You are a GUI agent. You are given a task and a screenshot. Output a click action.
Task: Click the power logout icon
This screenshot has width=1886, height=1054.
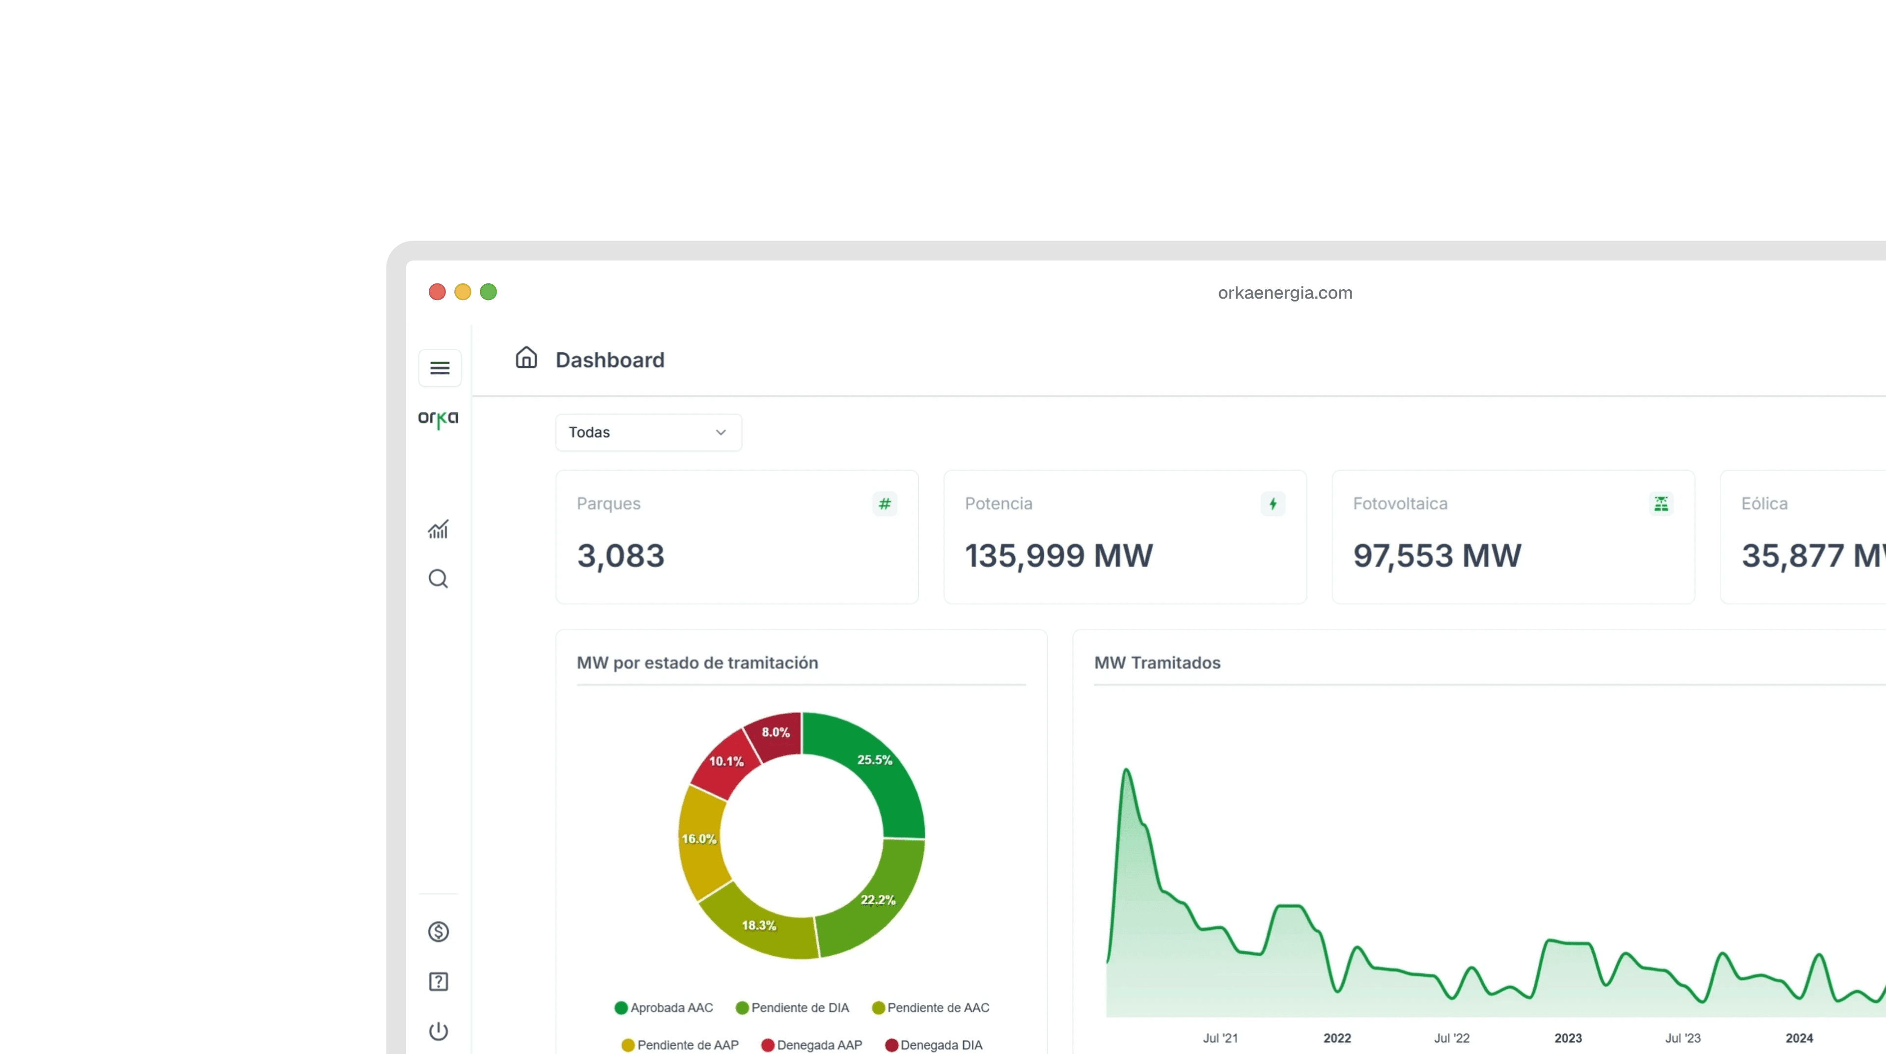pyautogui.click(x=438, y=1030)
